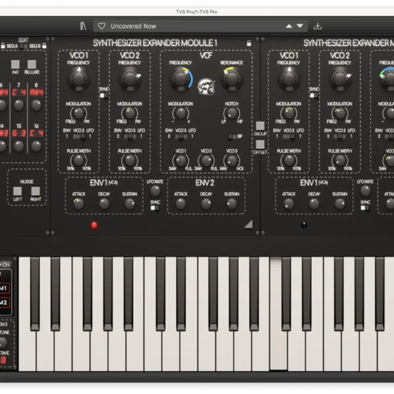394x394 pixels.
Task: Flip the SEQ A / SEQ B edit switch
Action: 24,46
